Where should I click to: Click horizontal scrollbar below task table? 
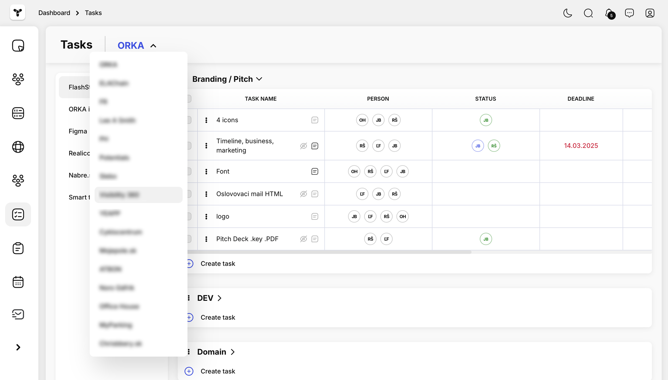coord(329,252)
